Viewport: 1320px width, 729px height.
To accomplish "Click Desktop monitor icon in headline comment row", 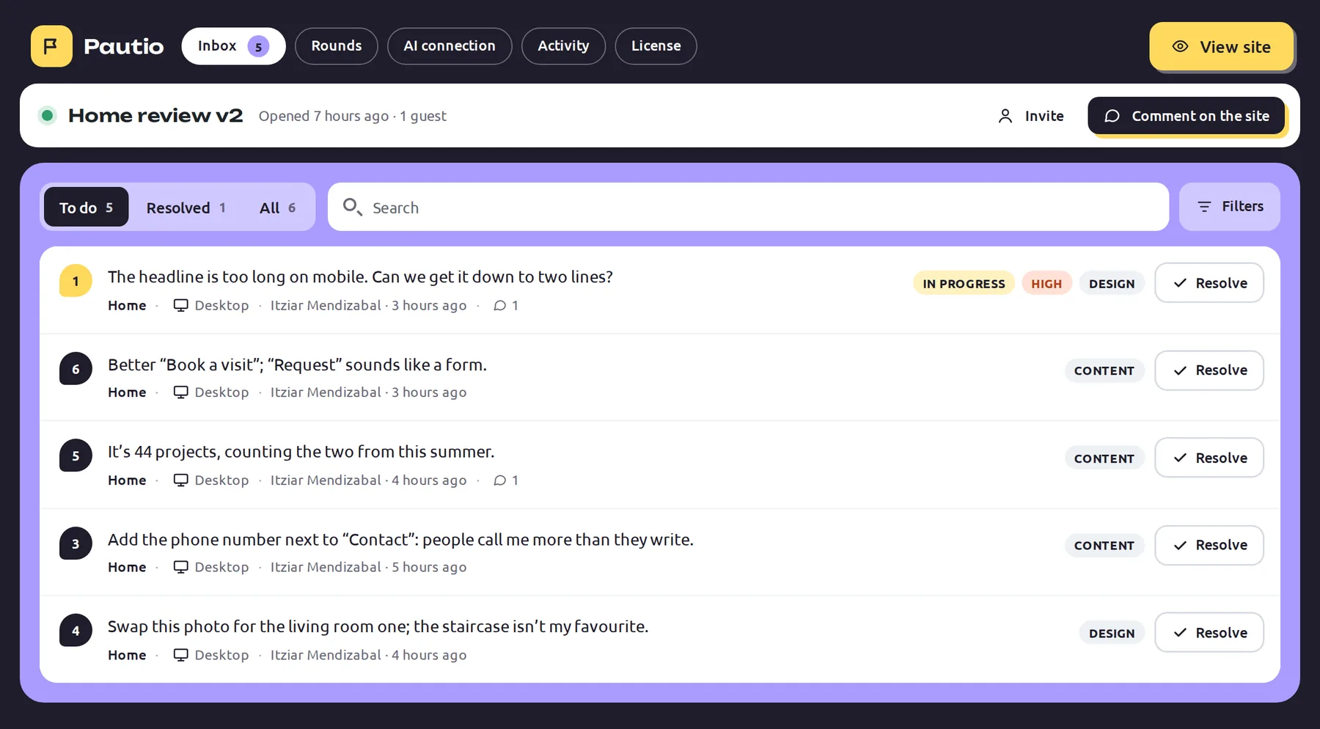I will click(x=180, y=305).
